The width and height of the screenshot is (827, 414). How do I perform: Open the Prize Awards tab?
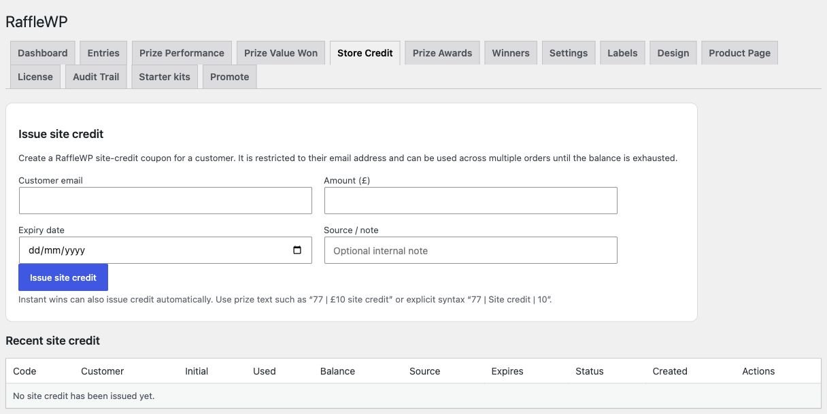[x=442, y=53]
